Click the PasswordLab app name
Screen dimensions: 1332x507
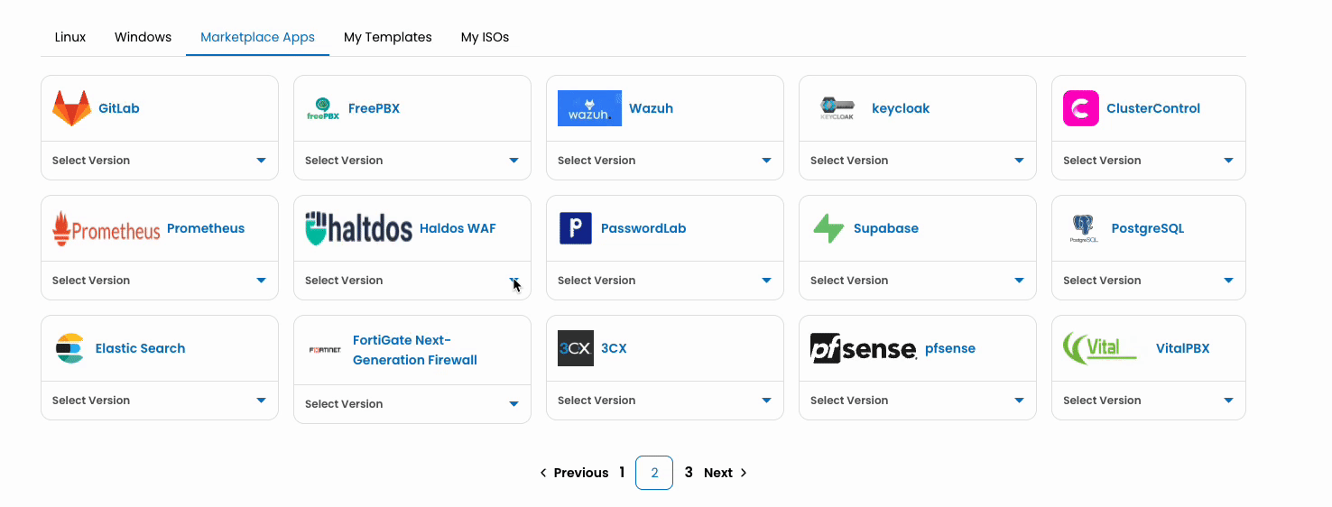(643, 228)
